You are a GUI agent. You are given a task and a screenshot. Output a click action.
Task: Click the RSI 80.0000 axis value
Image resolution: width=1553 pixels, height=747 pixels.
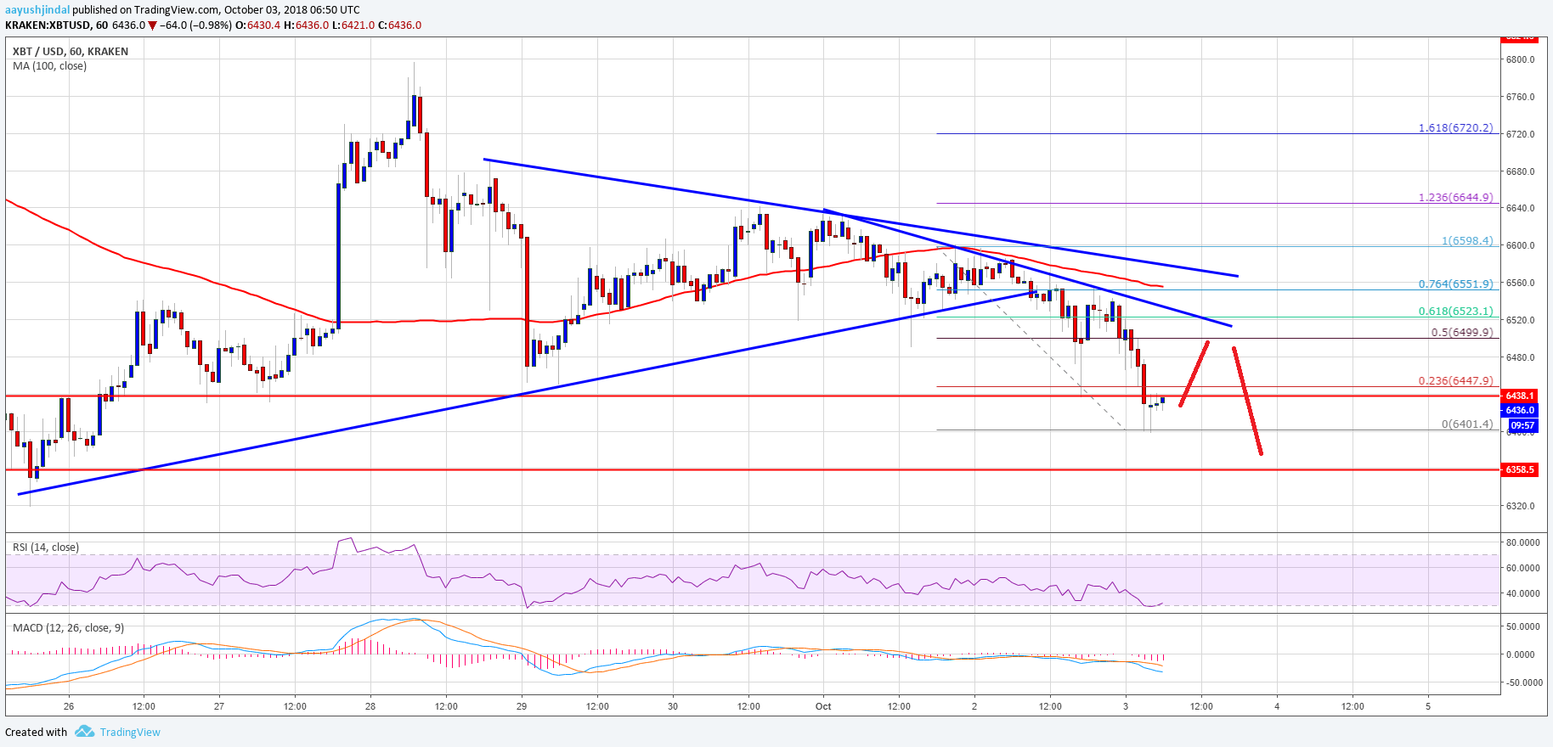click(1522, 542)
